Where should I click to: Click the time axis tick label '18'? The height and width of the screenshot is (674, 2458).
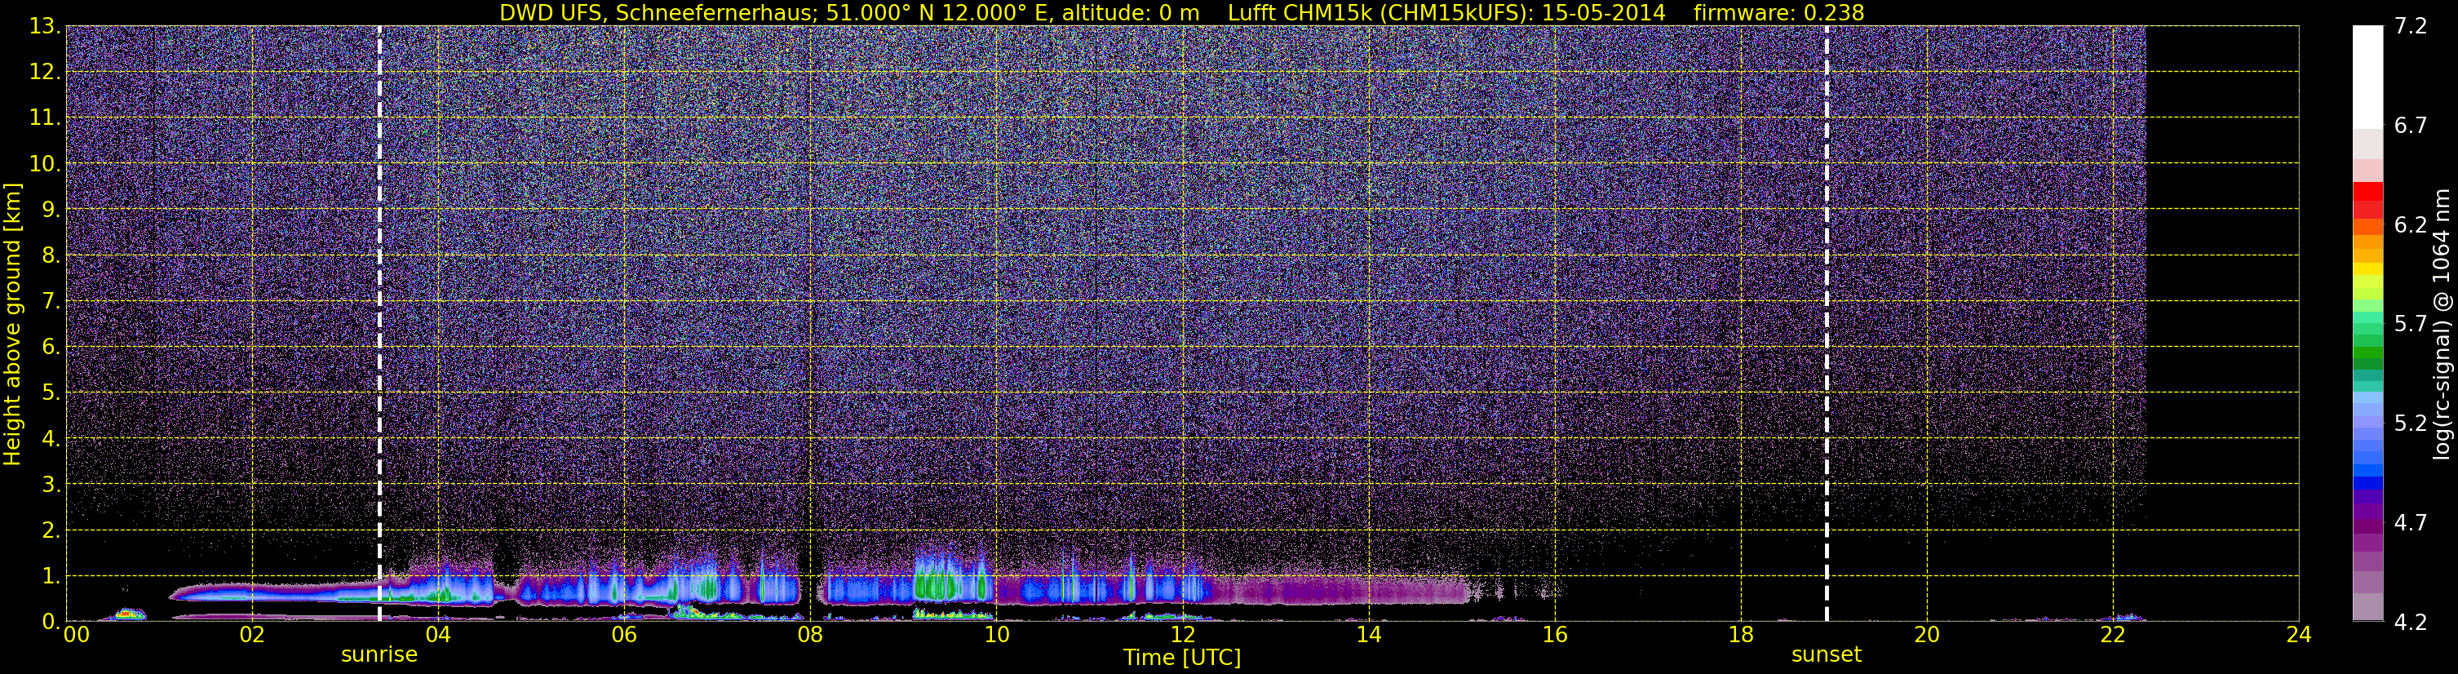(x=1740, y=635)
